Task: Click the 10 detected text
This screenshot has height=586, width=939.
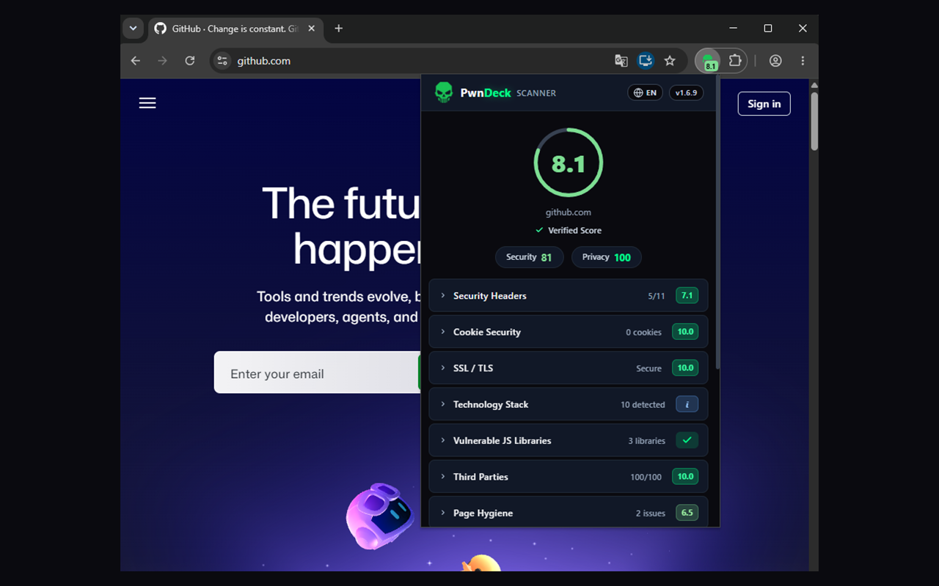Action: [643, 404]
